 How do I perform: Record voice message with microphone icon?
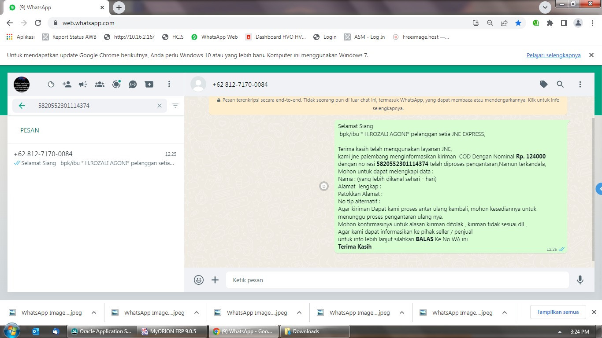click(580, 280)
